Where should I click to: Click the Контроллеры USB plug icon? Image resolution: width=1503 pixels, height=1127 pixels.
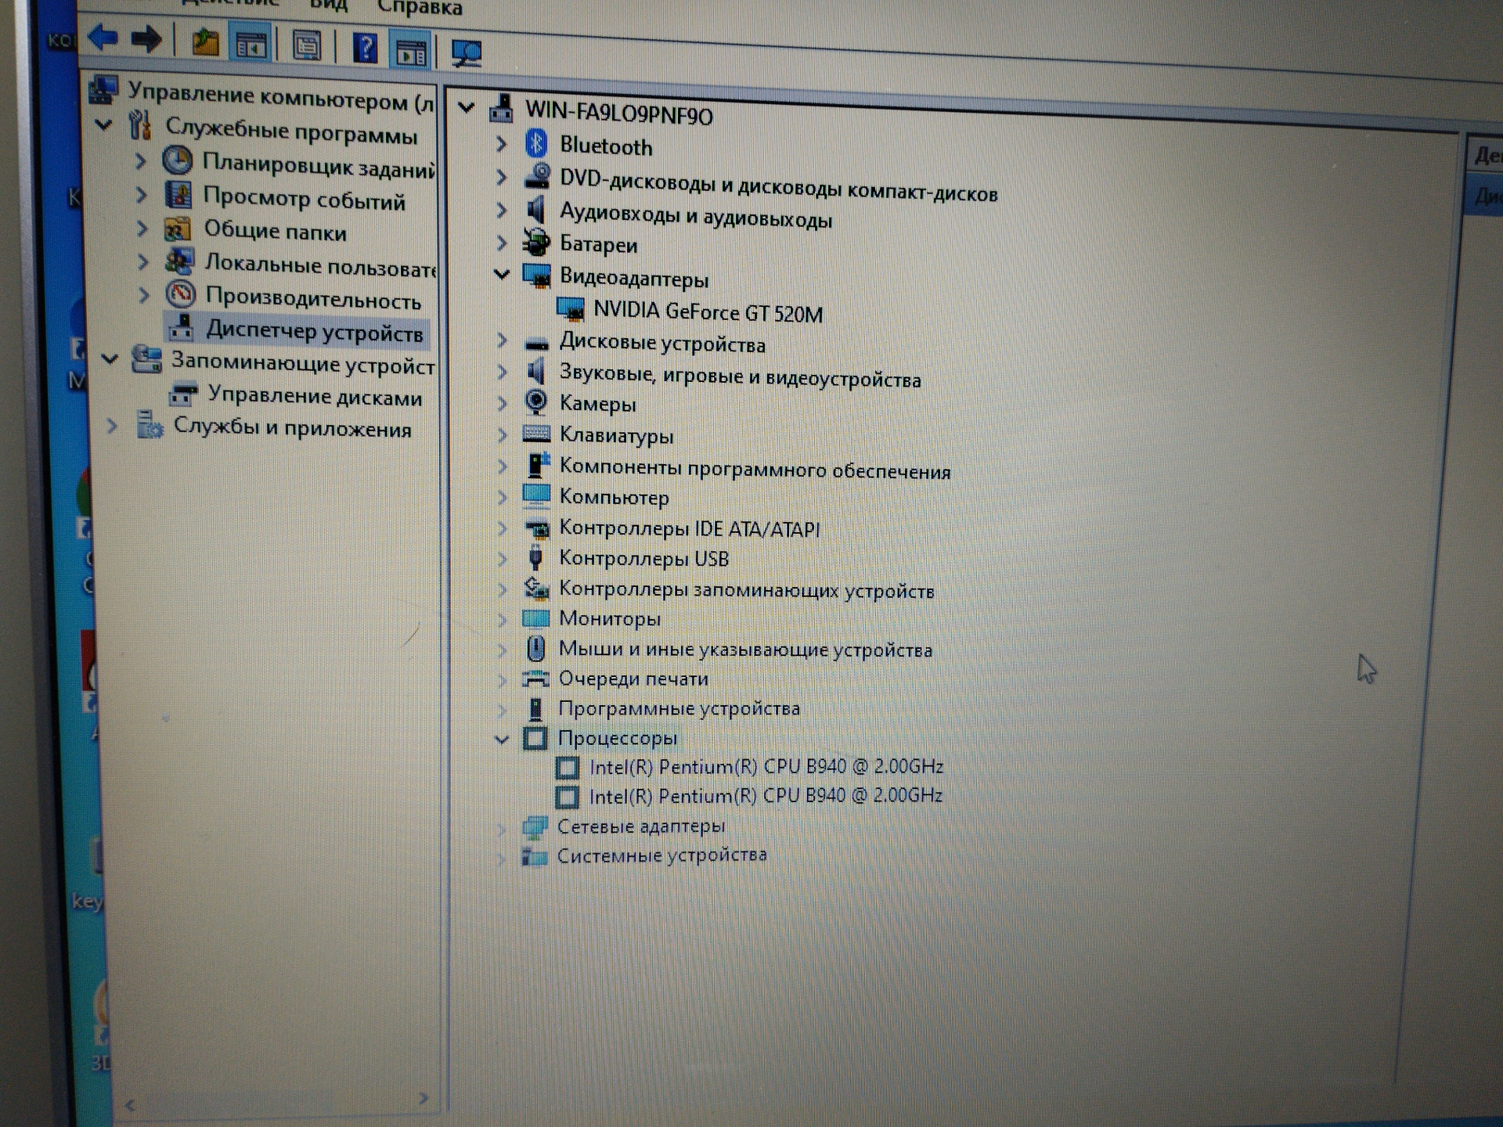point(535,557)
